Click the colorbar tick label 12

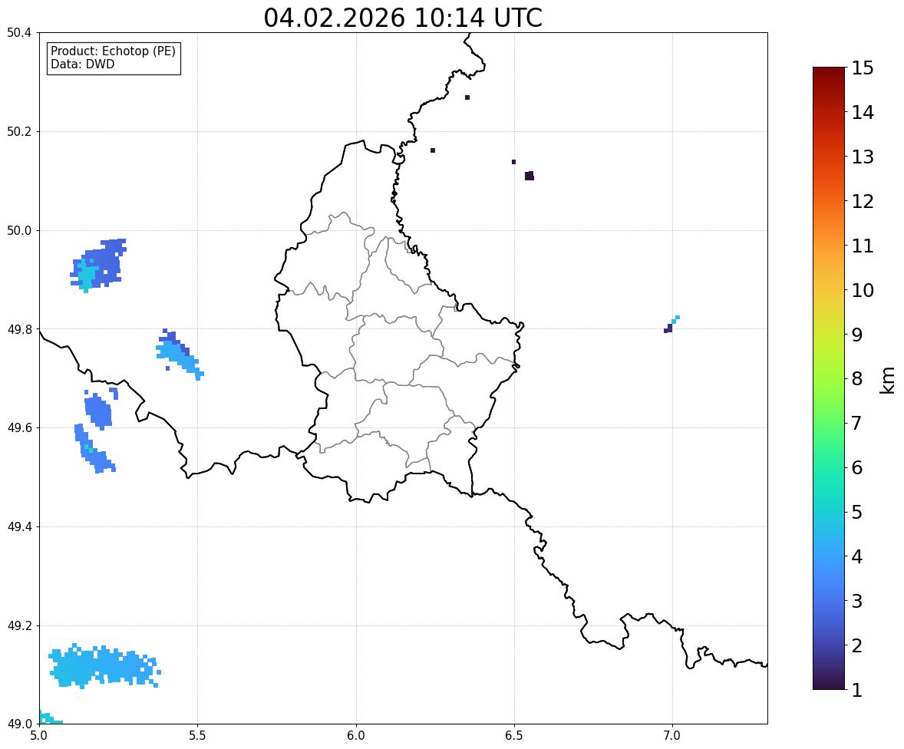[863, 201]
